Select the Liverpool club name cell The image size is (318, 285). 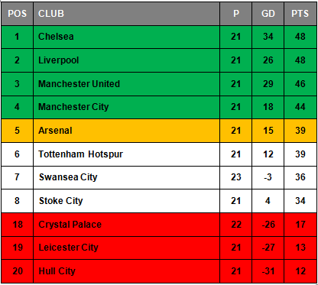point(126,60)
